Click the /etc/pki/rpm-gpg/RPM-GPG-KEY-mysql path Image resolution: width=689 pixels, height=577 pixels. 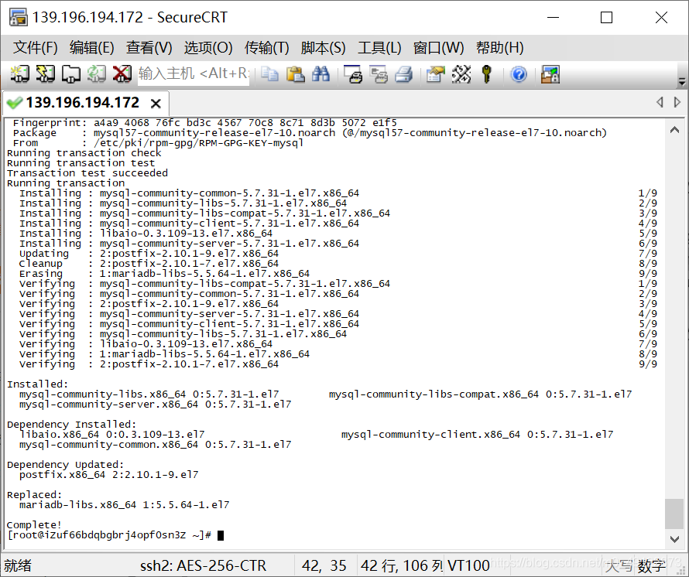pos(199,143)
